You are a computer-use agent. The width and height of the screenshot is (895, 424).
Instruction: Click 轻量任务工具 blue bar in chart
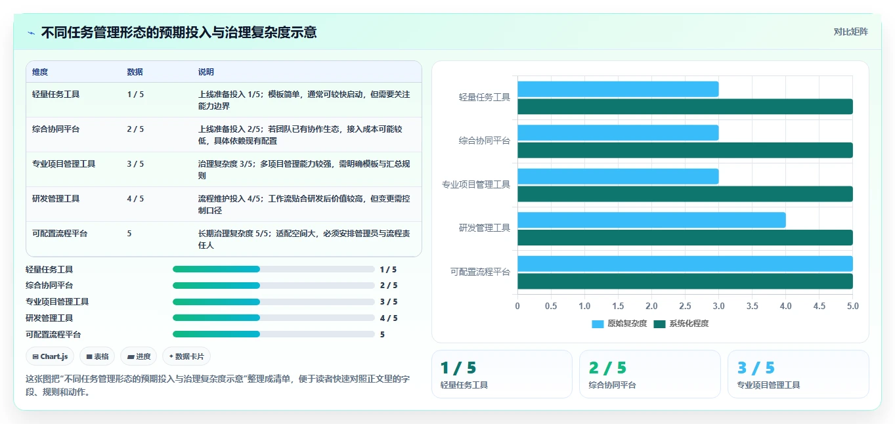618,89
